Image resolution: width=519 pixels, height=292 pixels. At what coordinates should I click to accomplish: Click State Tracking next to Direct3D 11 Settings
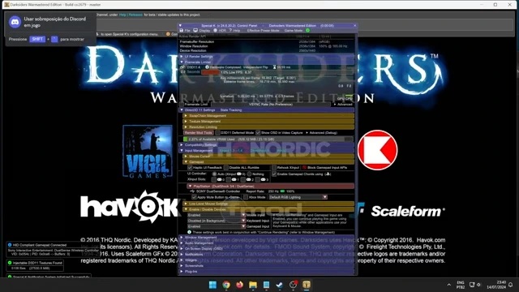(x=231, y=110)
